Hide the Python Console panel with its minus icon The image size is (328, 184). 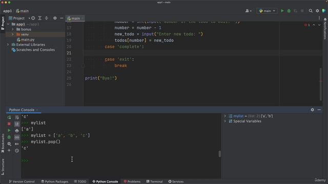pos(319,110)
